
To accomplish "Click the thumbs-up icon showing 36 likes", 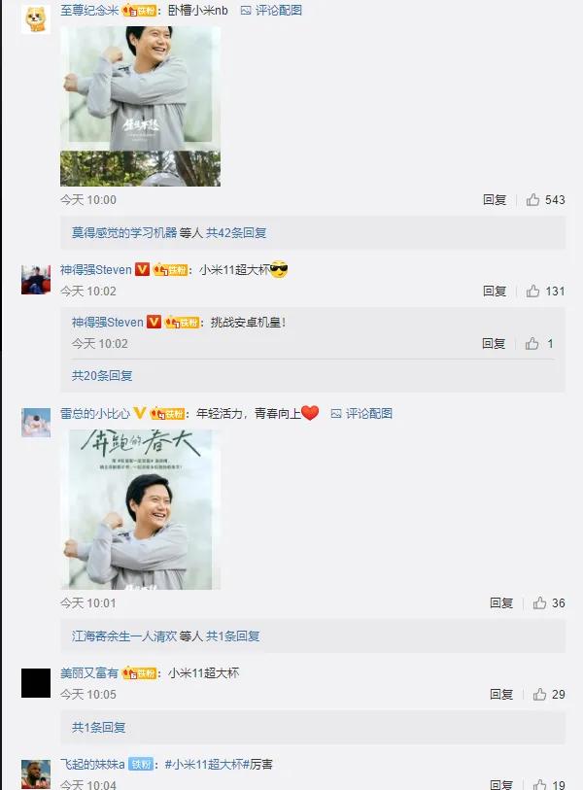I will pyautogui.click(x=539, y=603).
